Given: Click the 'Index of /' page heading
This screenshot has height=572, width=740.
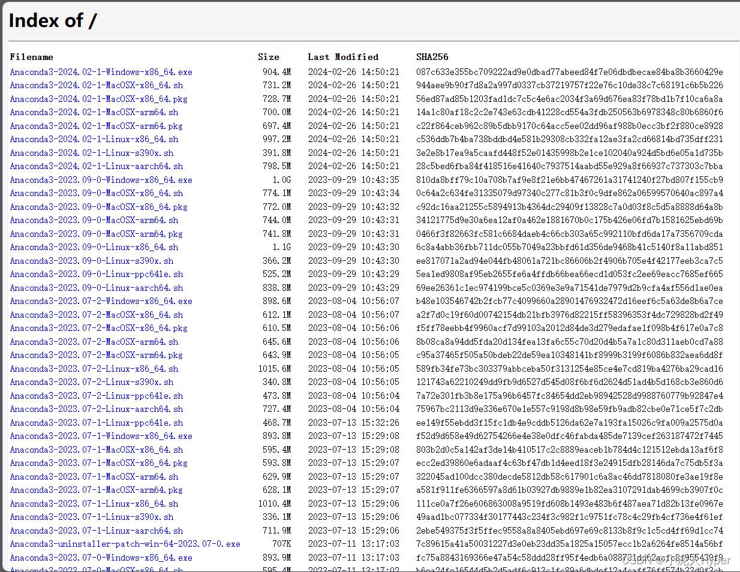Looking at the screenshot, I should [53, 20].
